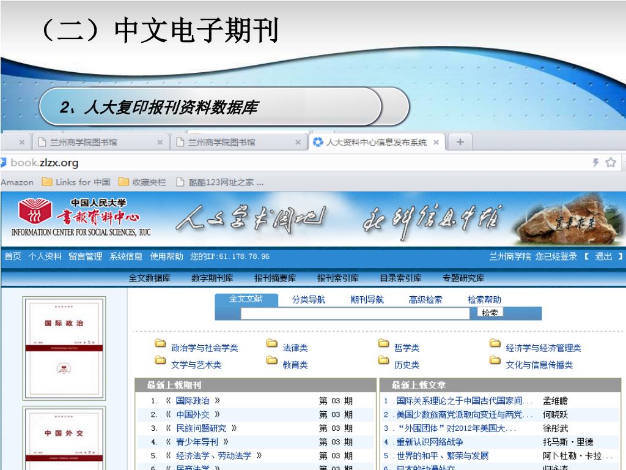Open 留言管理 in the navigation bar

pos(86,256)
